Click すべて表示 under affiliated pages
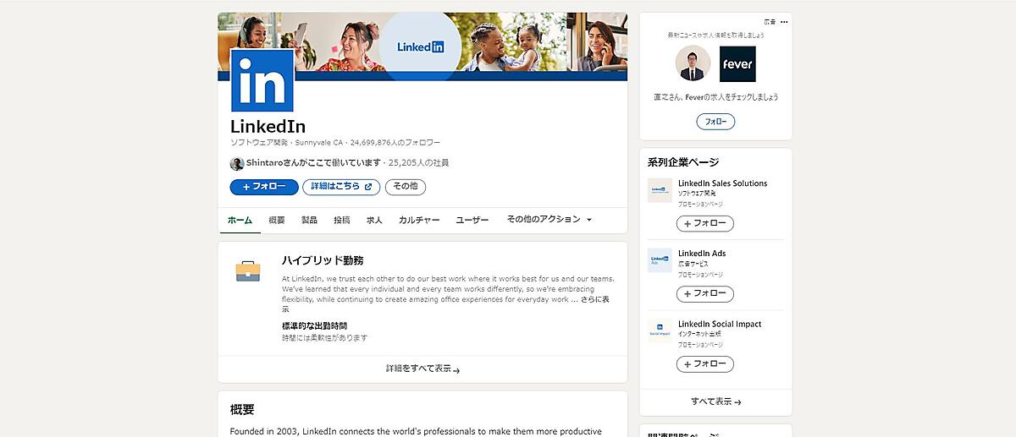1016x437 pixels. pyautogui.click(x=715, y=401)
